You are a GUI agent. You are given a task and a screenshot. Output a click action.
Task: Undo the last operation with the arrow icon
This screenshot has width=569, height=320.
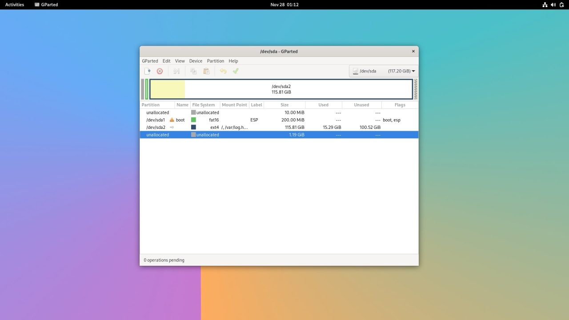[223, 71]
